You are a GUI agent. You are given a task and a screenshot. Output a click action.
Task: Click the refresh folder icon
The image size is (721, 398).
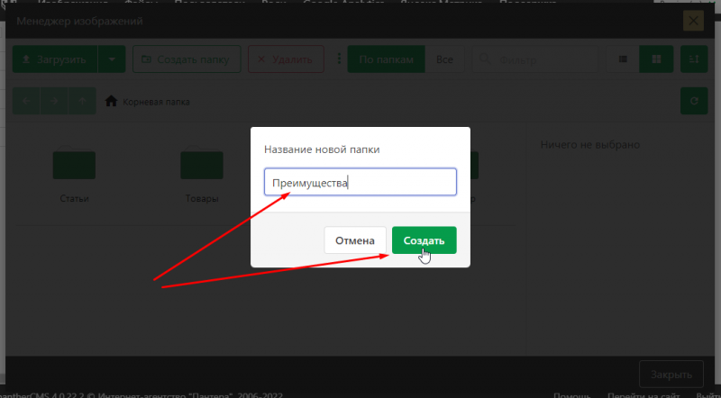pos(693,101)
